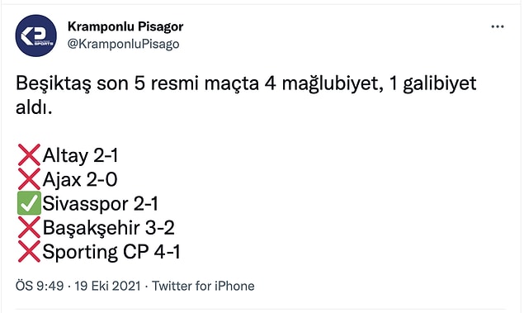The image size is (524, 313).
Task: Select the Başakşehir 3-2 result text
Action: click(109, 228)
